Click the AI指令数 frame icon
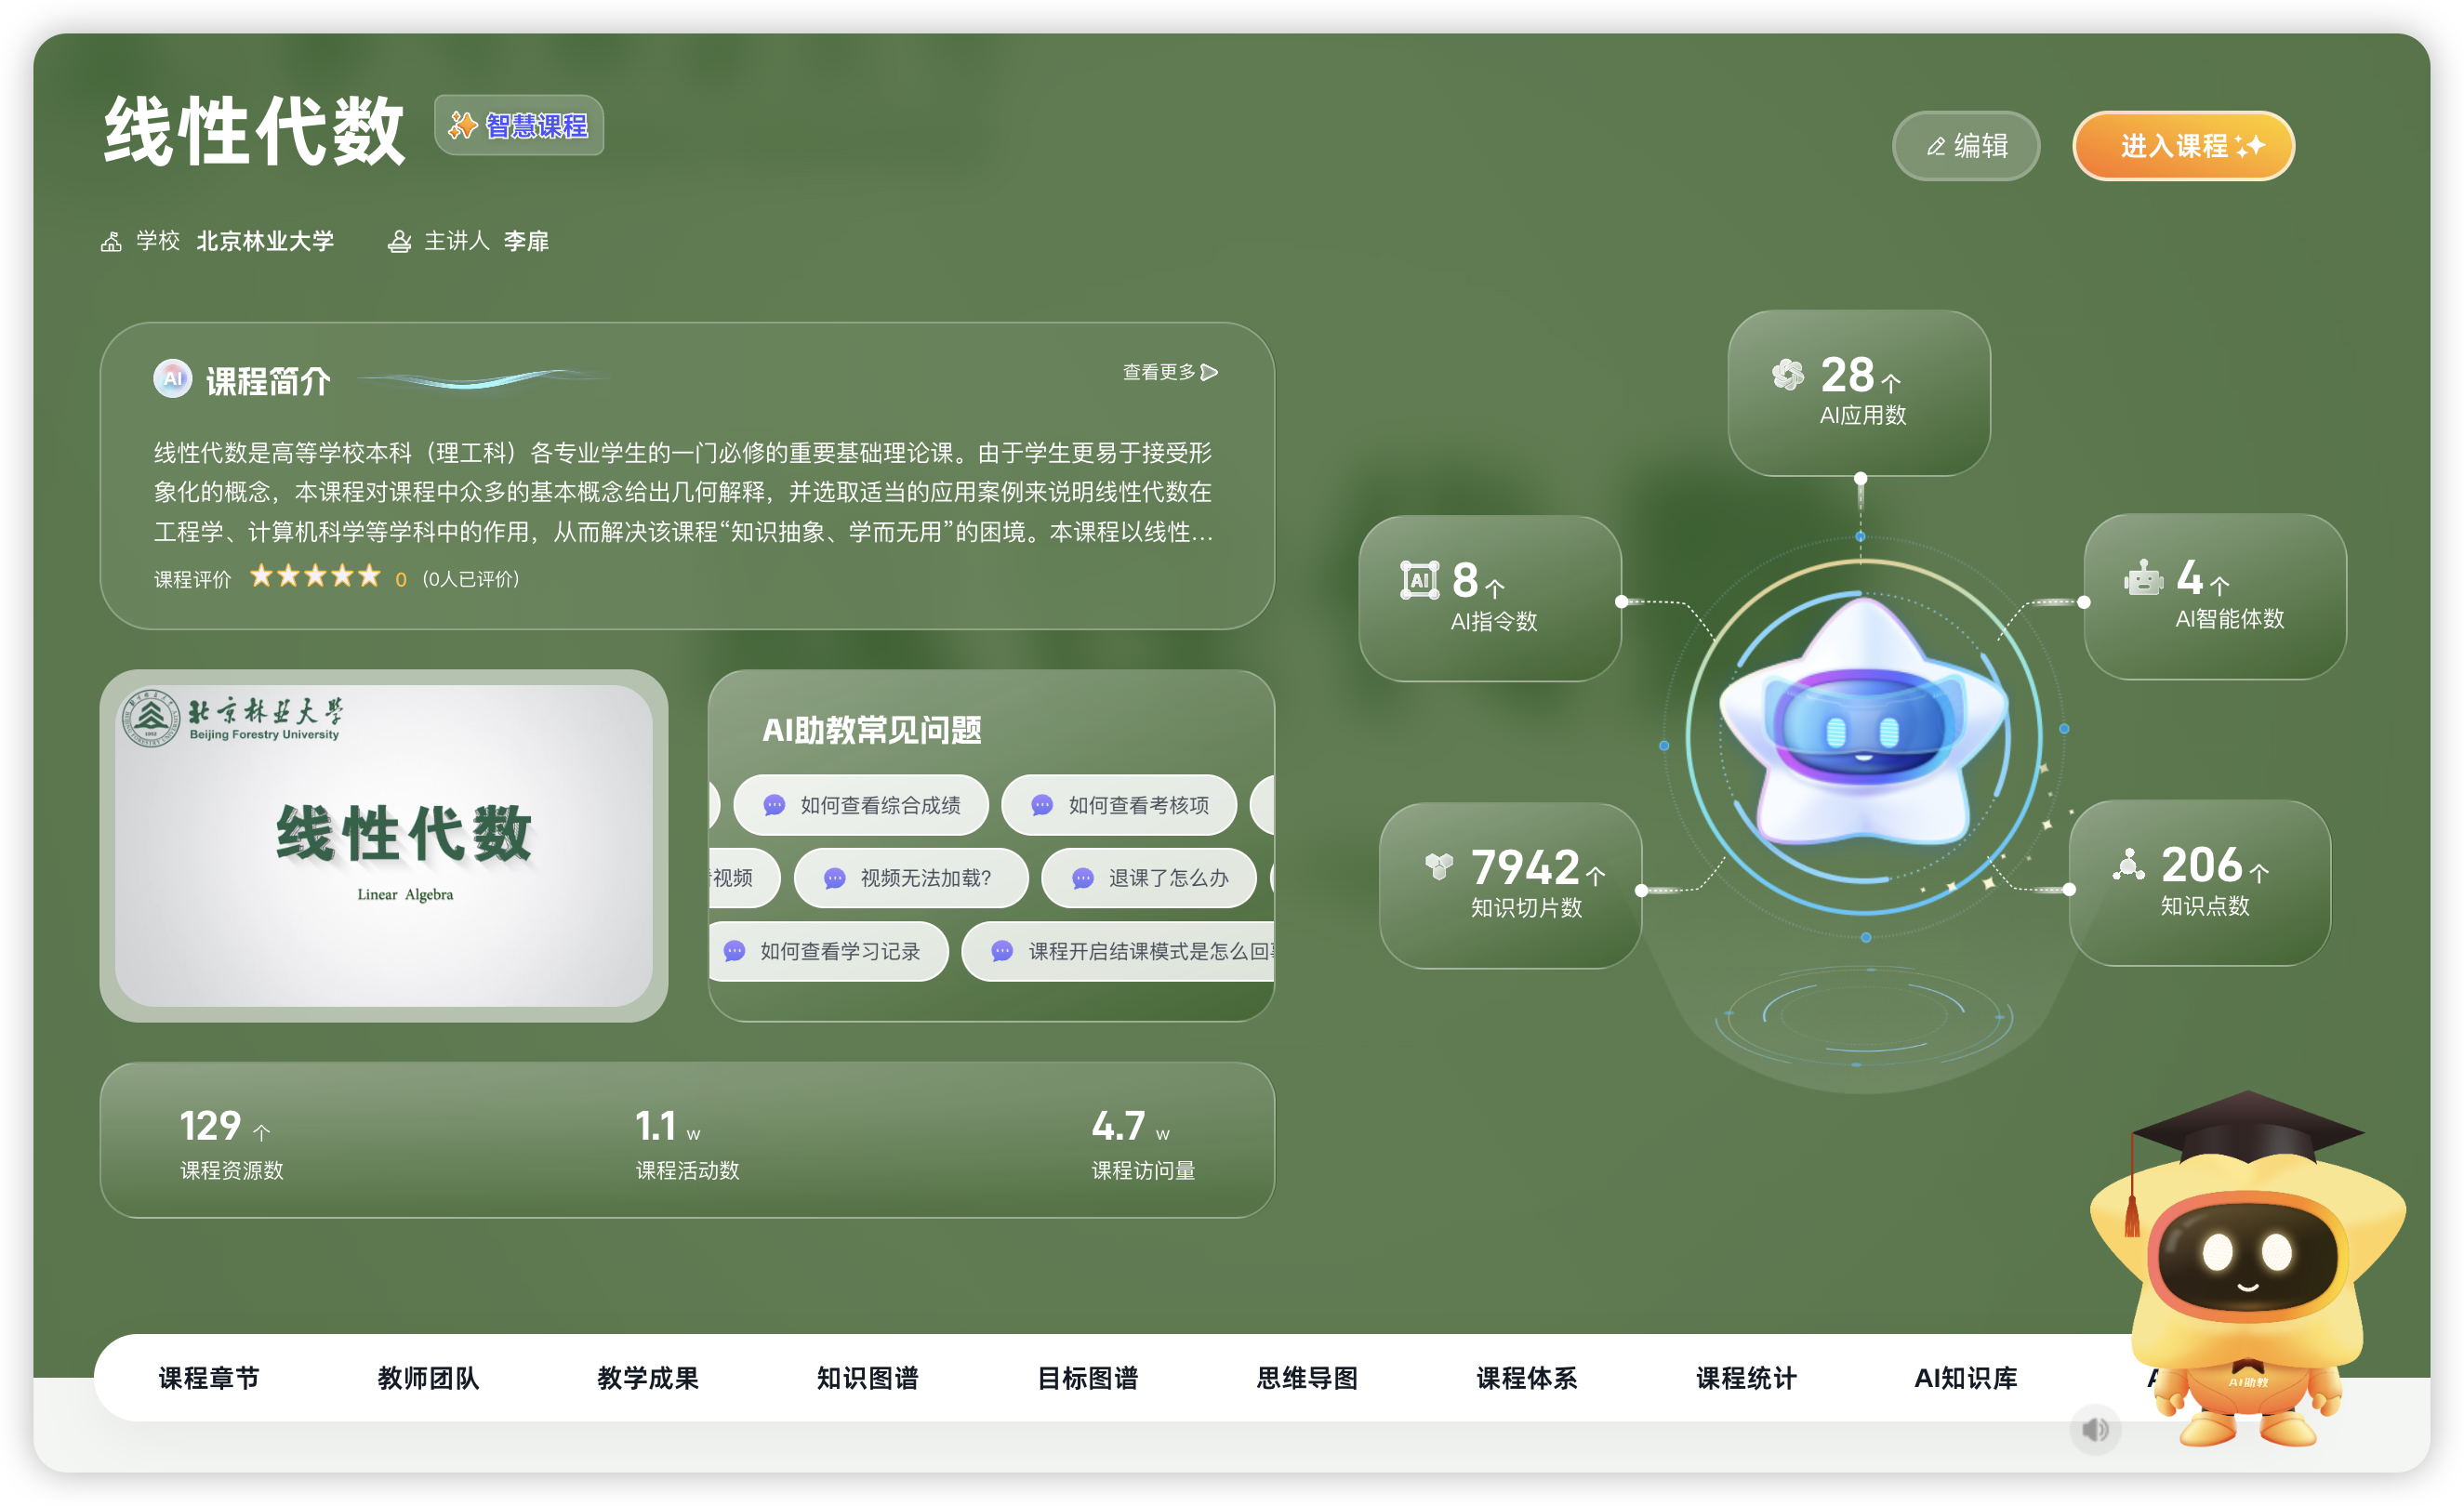The height and width of the screenshot is (1506, 2464). pos(1419,580)
